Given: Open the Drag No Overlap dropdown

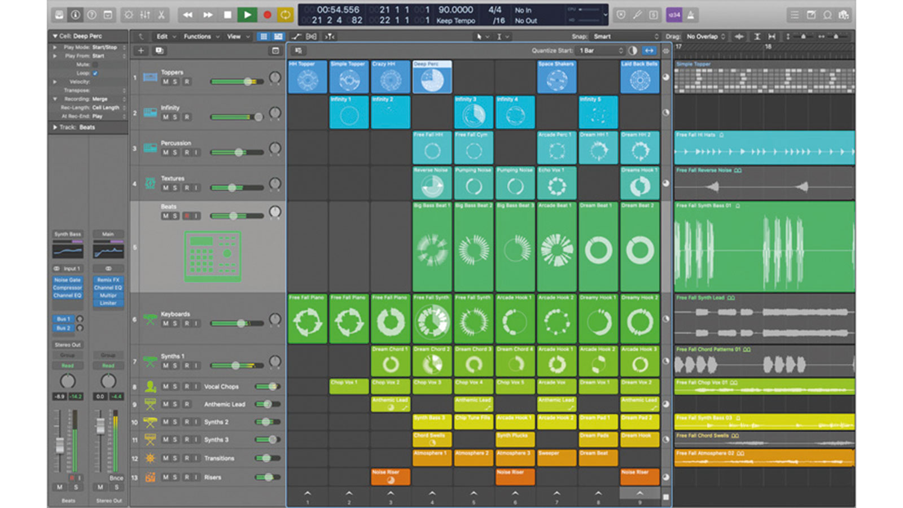Looking at the screenshot, I should pyautogui.click(x=705, y=37).
